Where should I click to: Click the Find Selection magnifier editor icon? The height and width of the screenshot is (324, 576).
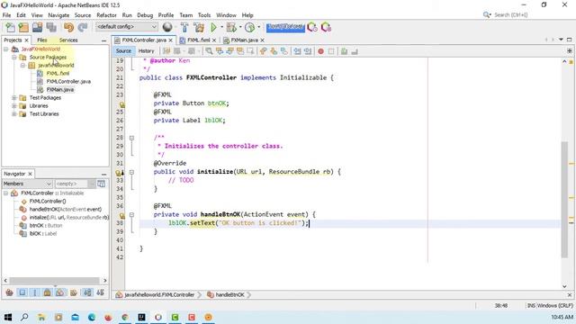(x=209, y=51)
